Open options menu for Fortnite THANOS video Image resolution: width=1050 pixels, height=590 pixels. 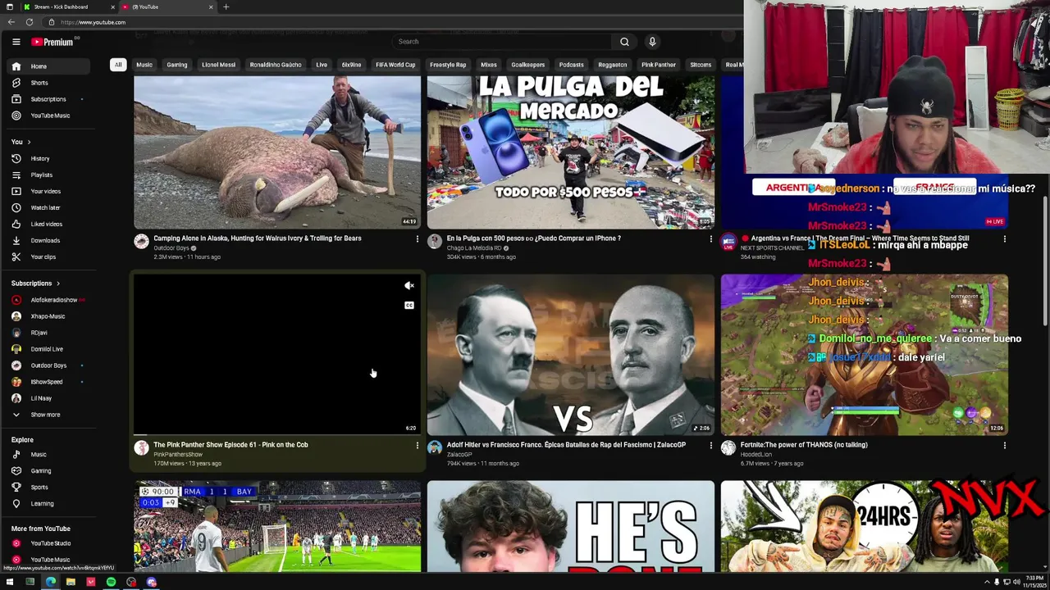(1004, 446)
